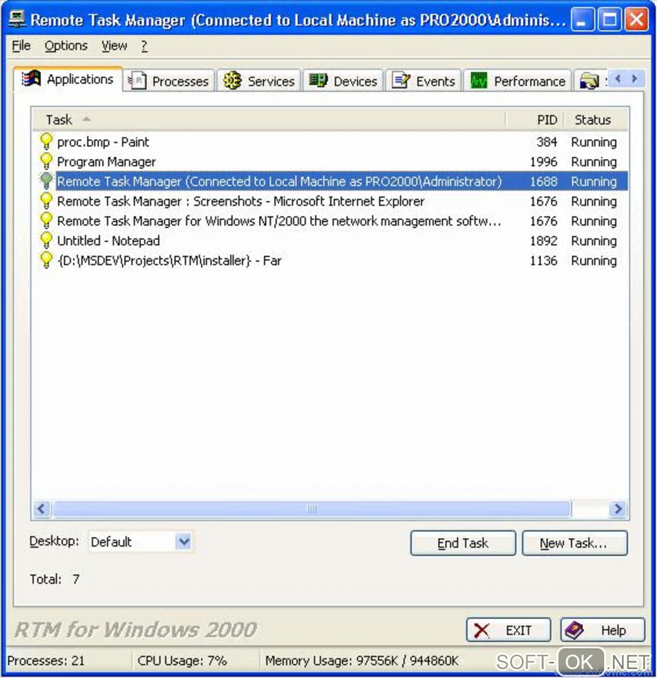The image size is (657, 678).
Task: Click the Events notepad icon
Action: (x=401, y=81)
